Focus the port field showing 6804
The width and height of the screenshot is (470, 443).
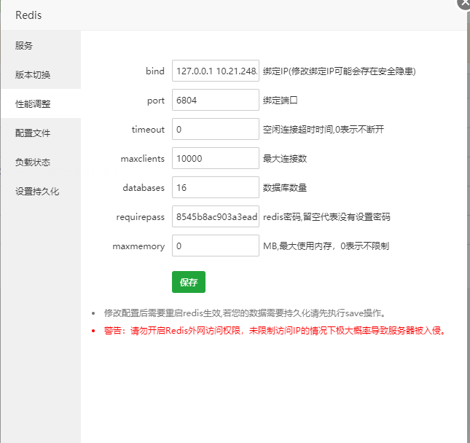coord(216,100)
